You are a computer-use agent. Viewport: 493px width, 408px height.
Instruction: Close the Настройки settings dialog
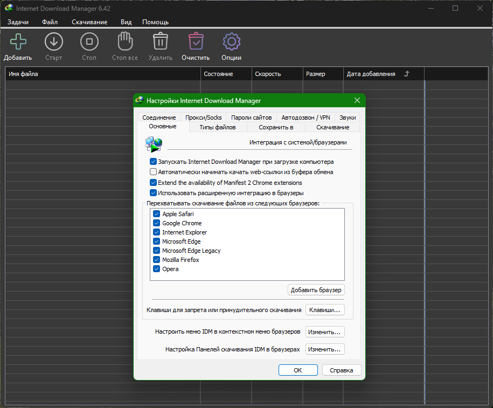tap(357, 100)
